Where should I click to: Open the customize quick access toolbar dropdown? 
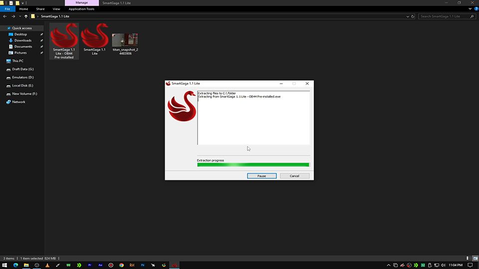click(22, 3)
